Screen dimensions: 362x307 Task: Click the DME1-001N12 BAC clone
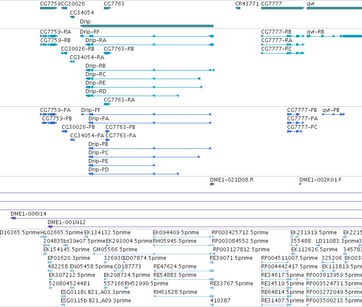click(205, 227)
